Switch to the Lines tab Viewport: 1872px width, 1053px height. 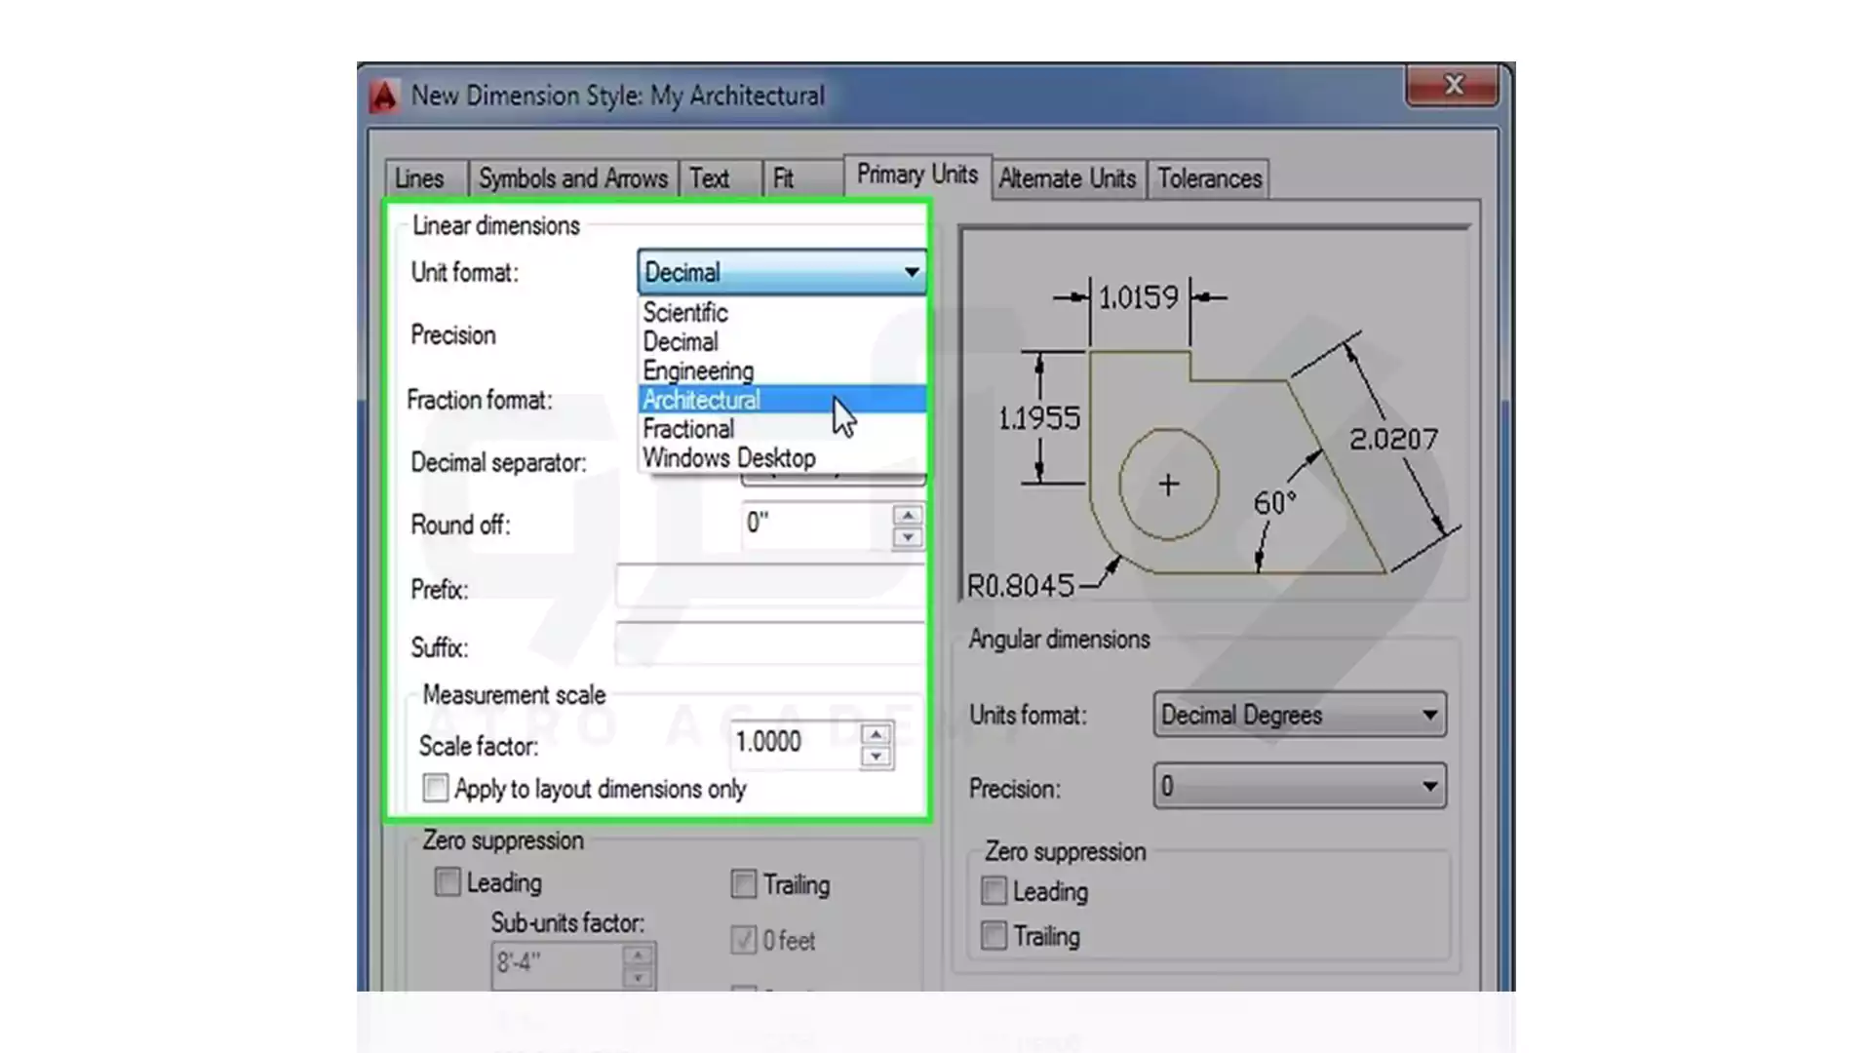(x=420, y=178)
